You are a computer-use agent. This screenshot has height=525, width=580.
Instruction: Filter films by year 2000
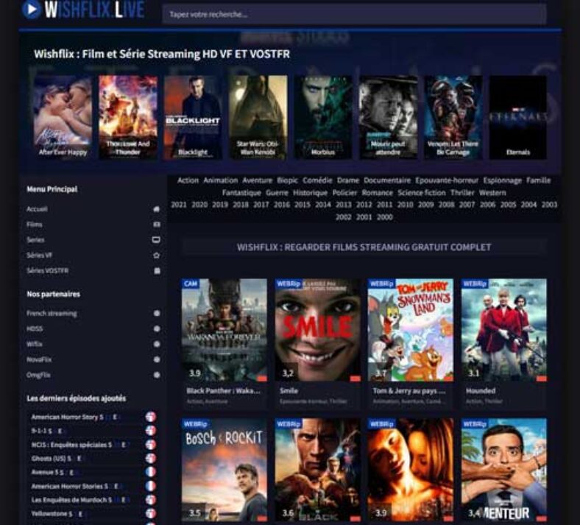coord(385,217)
